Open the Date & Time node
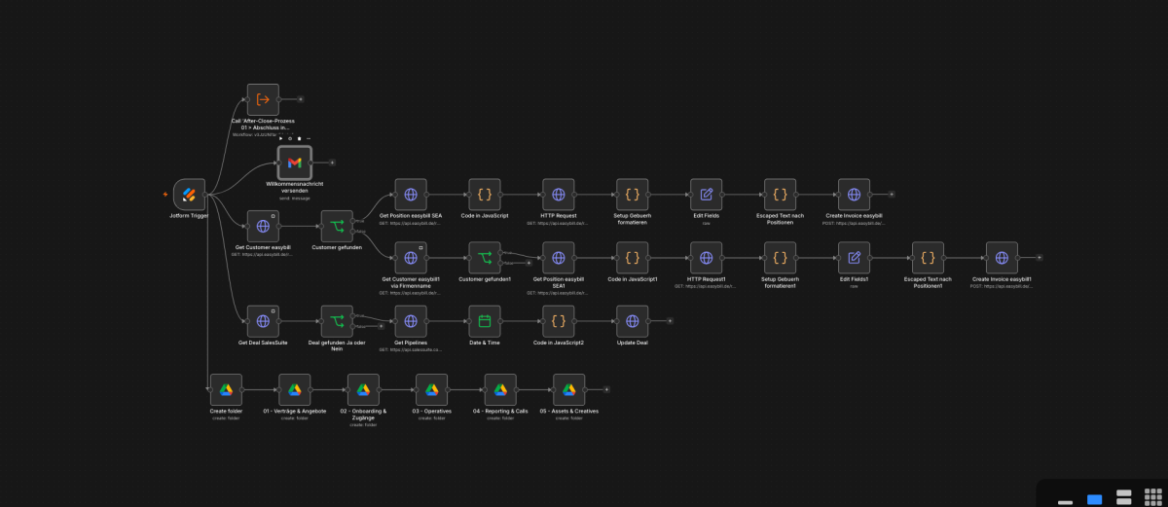 click(x=485, y=321)
